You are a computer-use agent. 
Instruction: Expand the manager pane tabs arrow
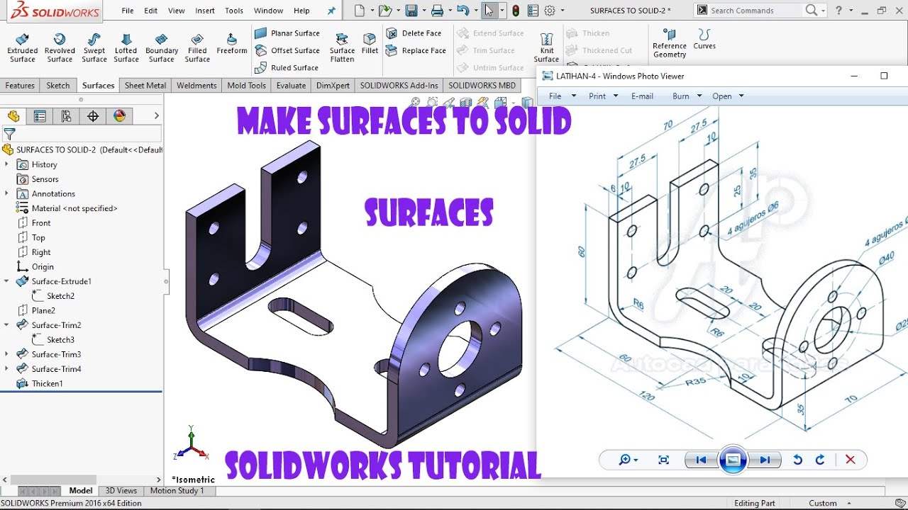click(x=157, y=116)
